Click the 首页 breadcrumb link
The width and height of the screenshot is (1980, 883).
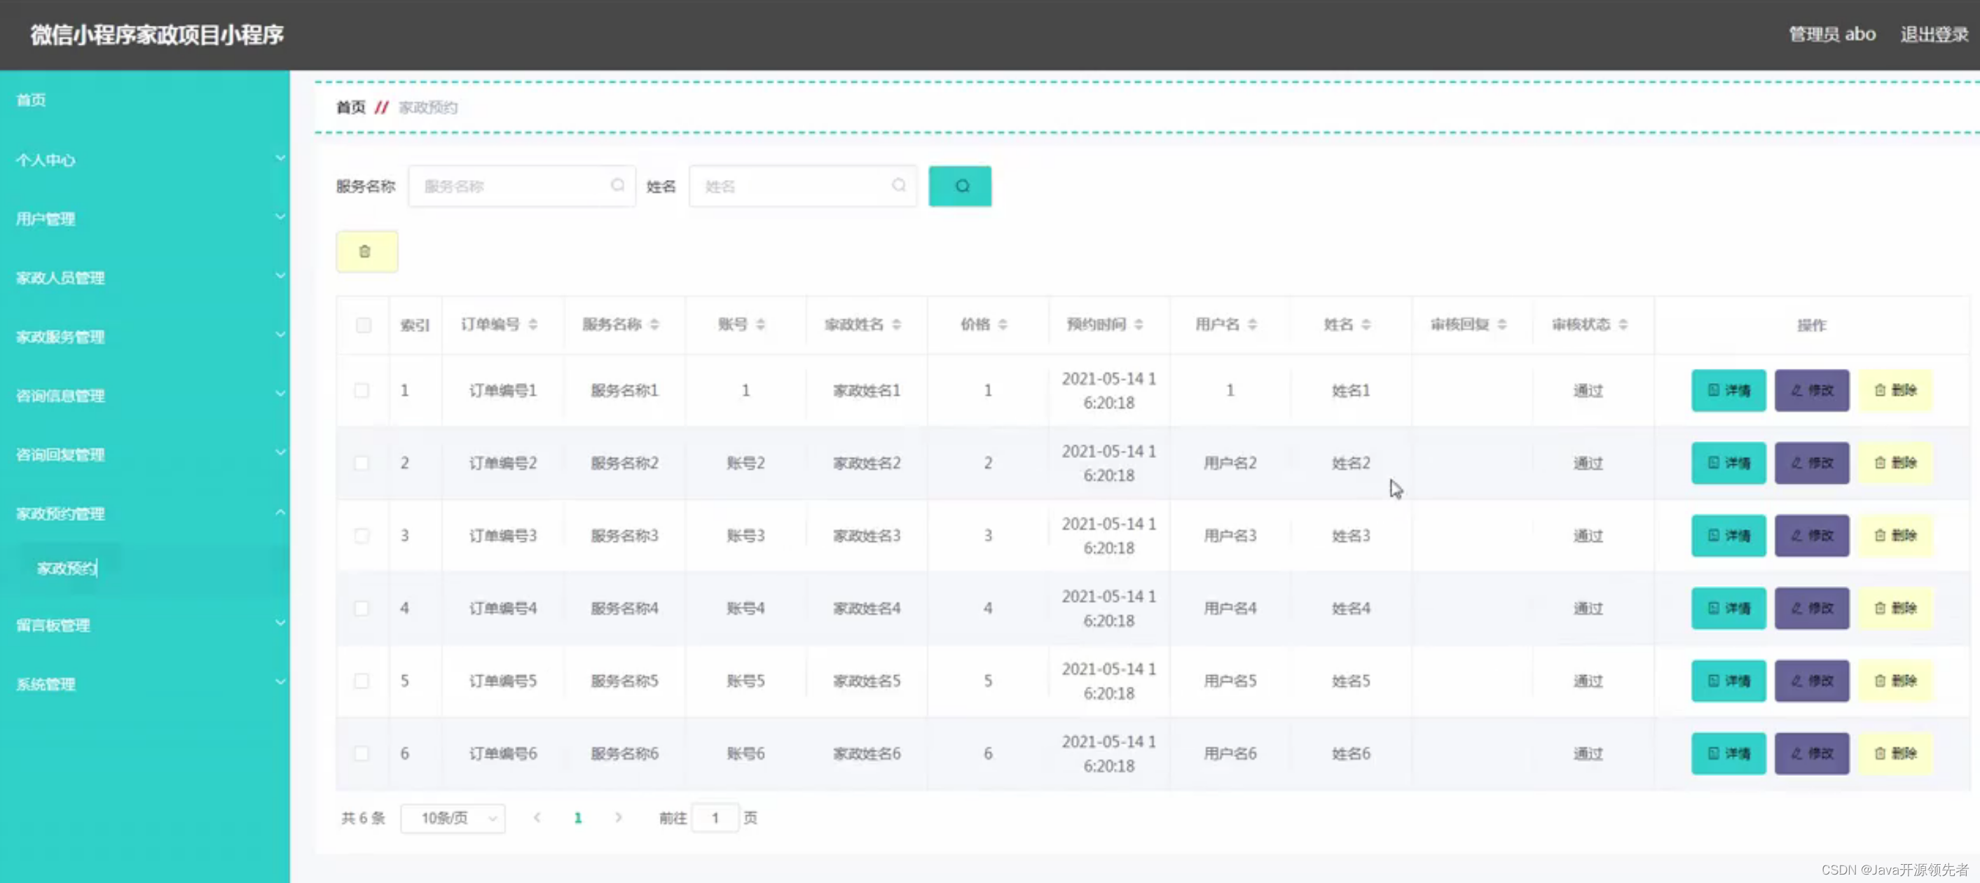[x=350, y=108]
